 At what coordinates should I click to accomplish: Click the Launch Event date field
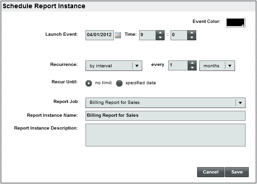click(100, 35)
